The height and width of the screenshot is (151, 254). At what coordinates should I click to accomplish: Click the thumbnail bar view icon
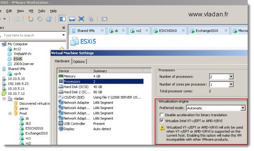(x=72, y=19)
